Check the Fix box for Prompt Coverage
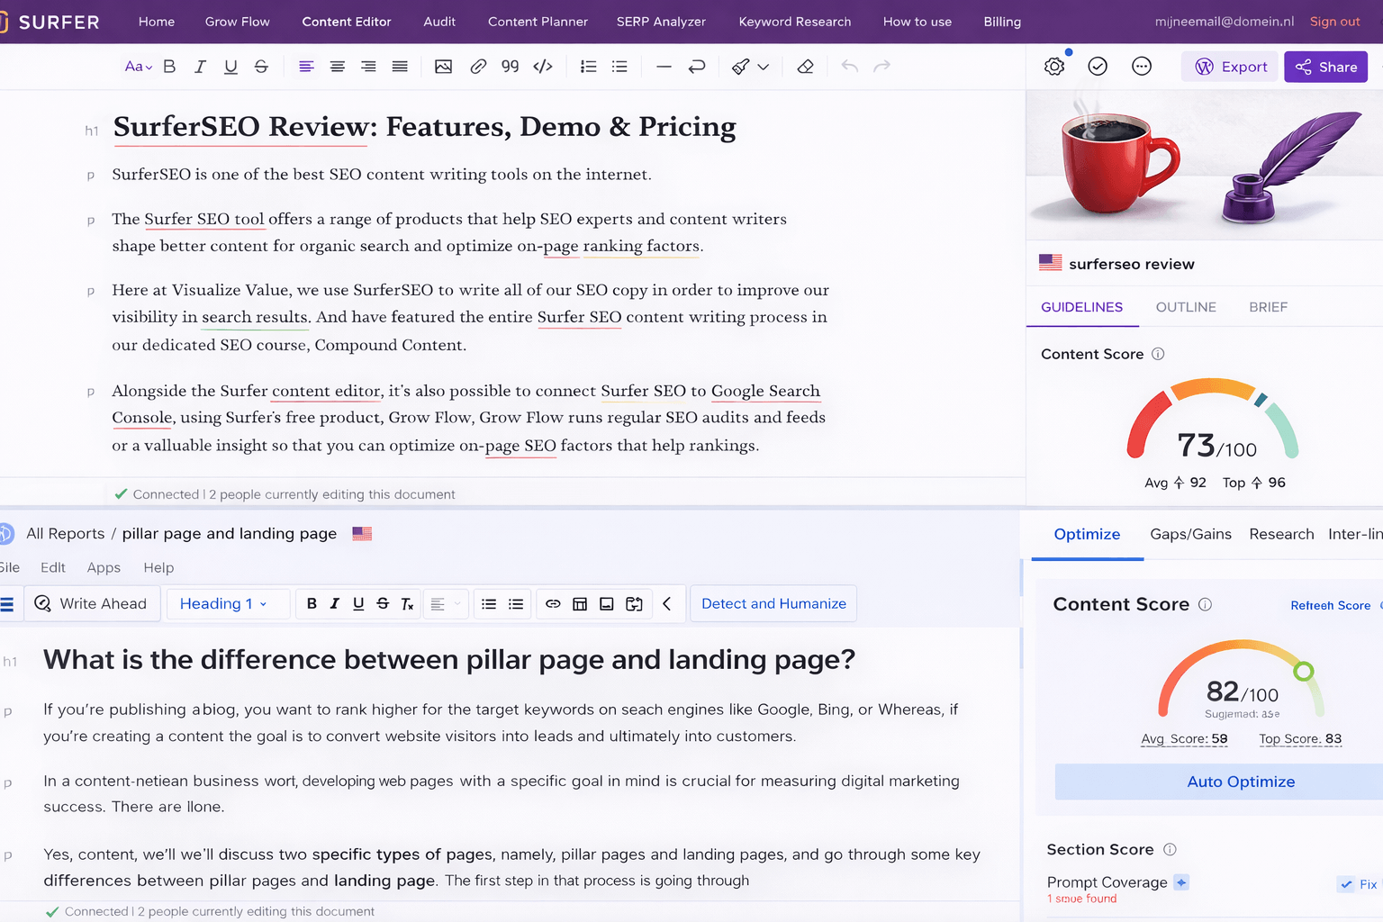Screen dimensions: 1383x922 (1346, 884)
